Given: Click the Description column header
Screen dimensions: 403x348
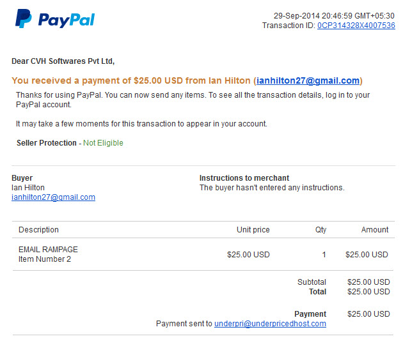Looking at the screenshot, I should pyautogui.click(x=38, y=230).
